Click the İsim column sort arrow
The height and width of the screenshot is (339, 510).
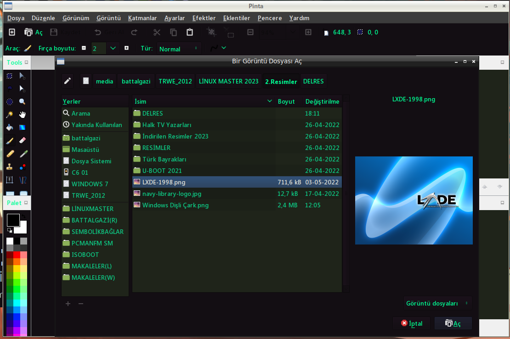coord(269,101)
